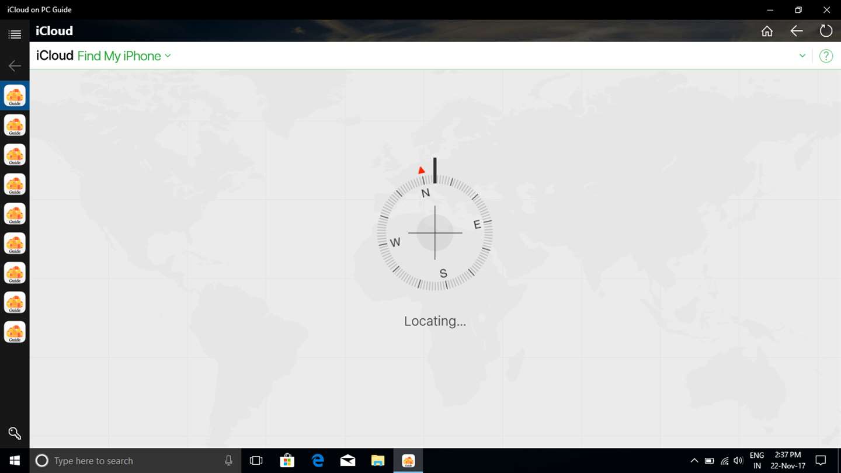Open the Action Center notifications

tap(821, 461)
